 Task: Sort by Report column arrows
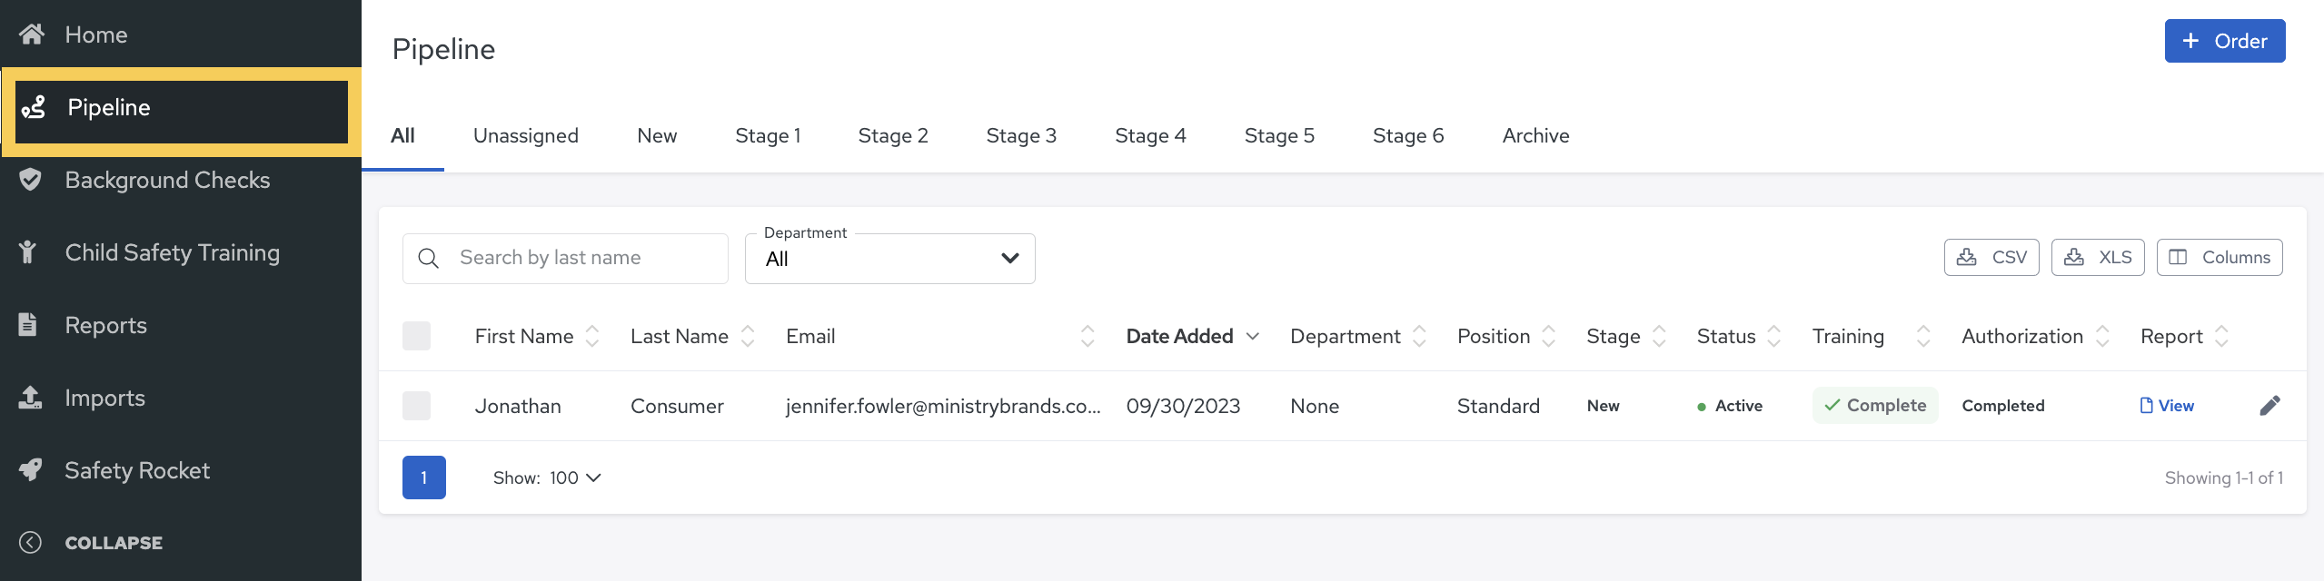click(x=2221, y=337)
